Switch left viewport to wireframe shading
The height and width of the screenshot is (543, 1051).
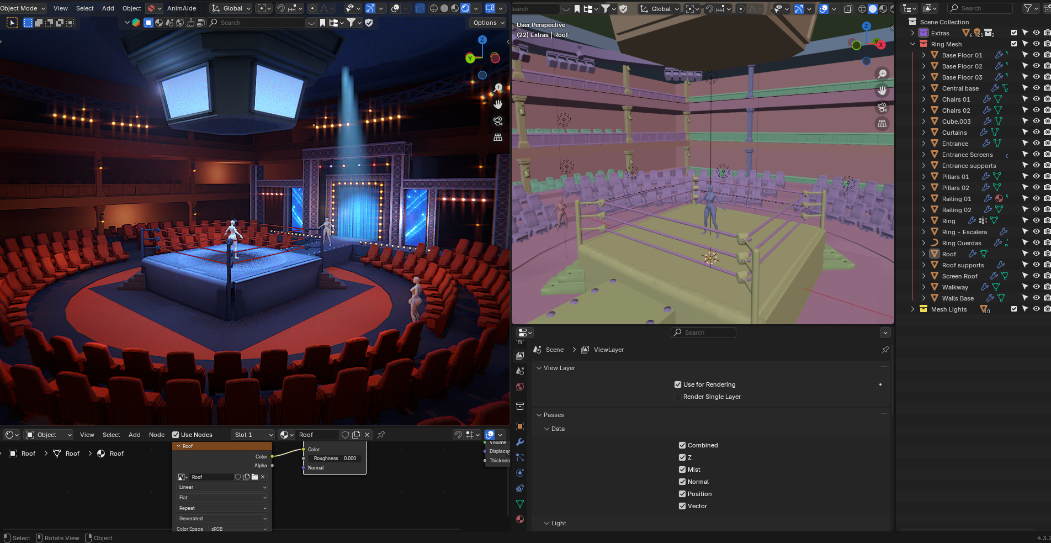point(434,8)
